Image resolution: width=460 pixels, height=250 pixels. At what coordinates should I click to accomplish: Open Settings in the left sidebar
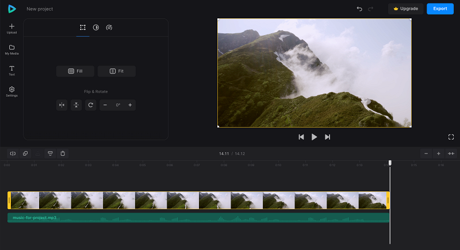pyautogui.click(x=11, y=92)
